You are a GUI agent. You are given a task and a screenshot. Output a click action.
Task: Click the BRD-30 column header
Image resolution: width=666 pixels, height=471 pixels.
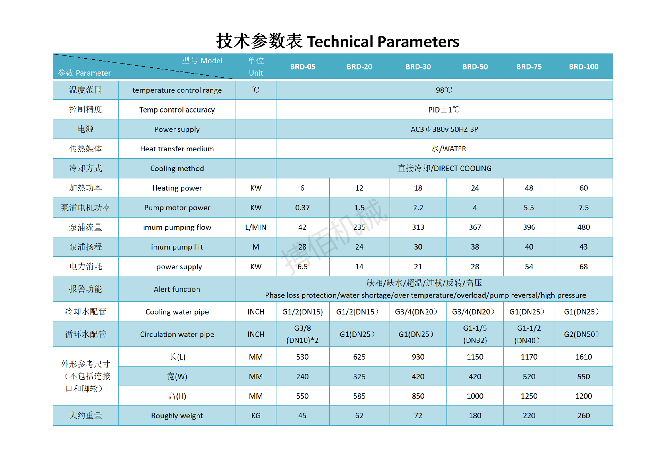click(418, 67)
